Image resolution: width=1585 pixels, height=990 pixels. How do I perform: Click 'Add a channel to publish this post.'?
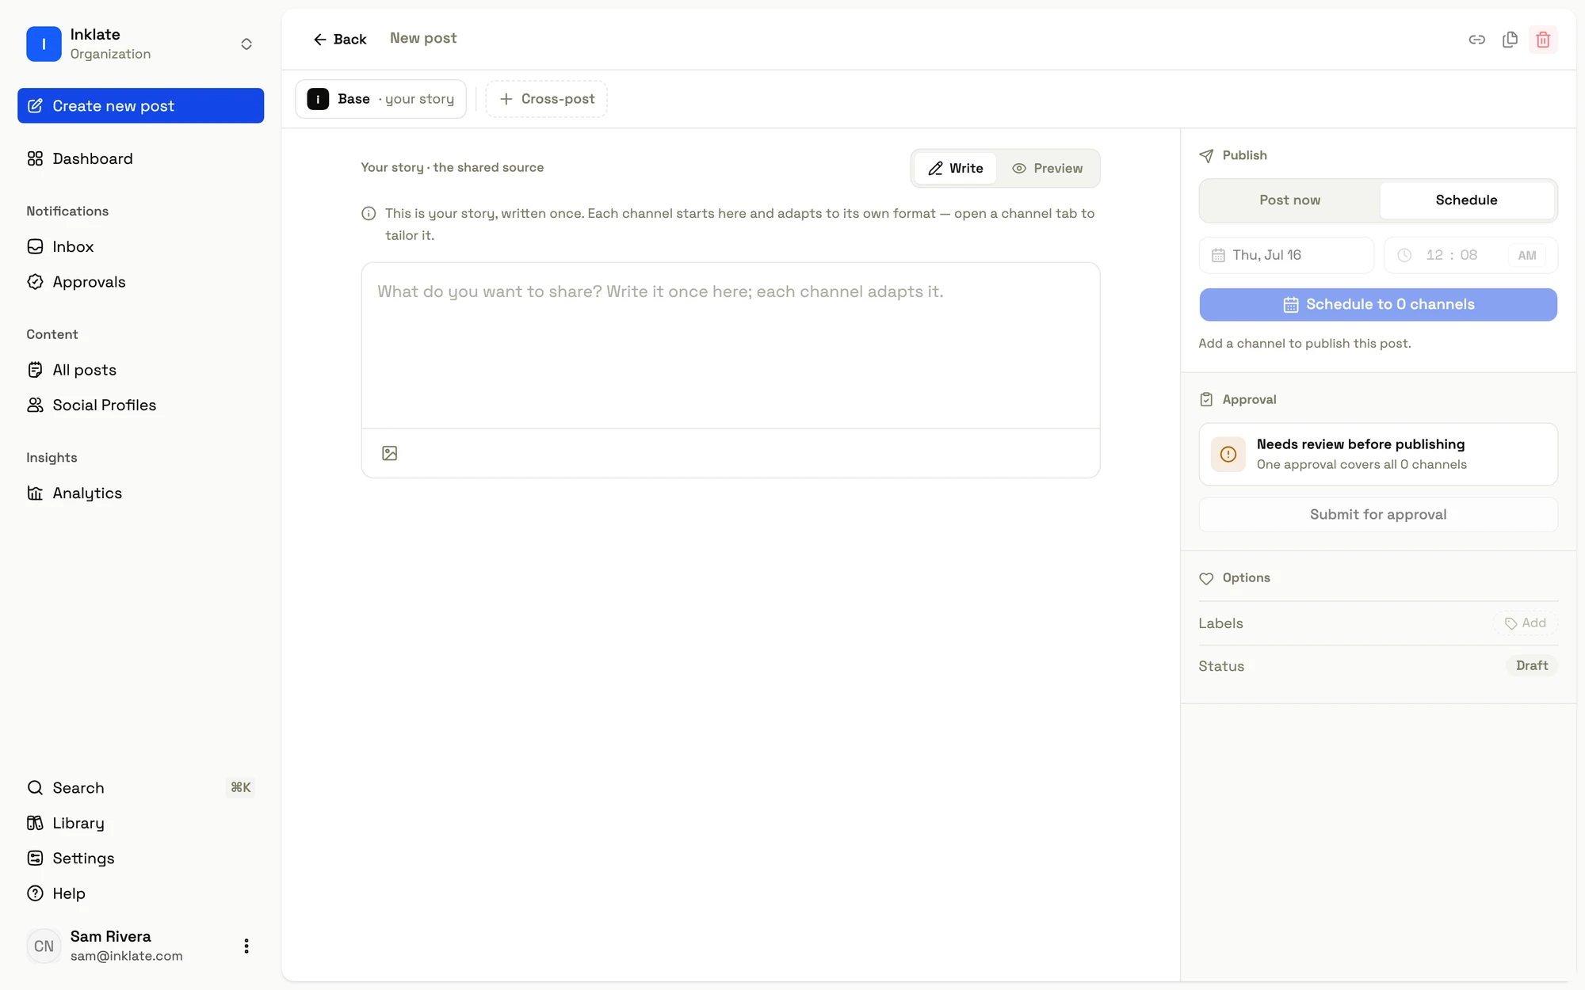click(1304, 343)
